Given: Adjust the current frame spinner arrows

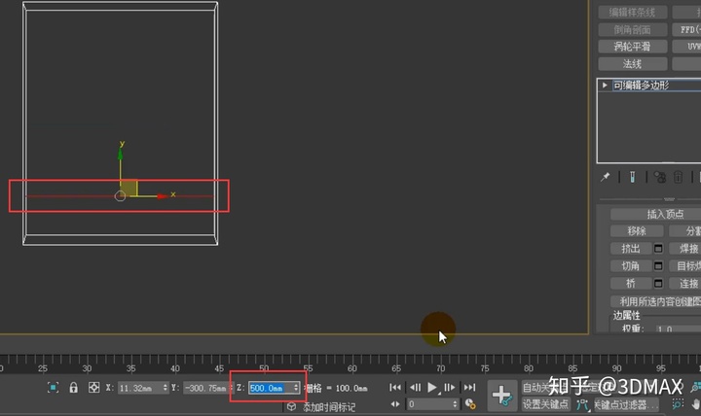Looking at the screenshot, I should coord(455,404).
